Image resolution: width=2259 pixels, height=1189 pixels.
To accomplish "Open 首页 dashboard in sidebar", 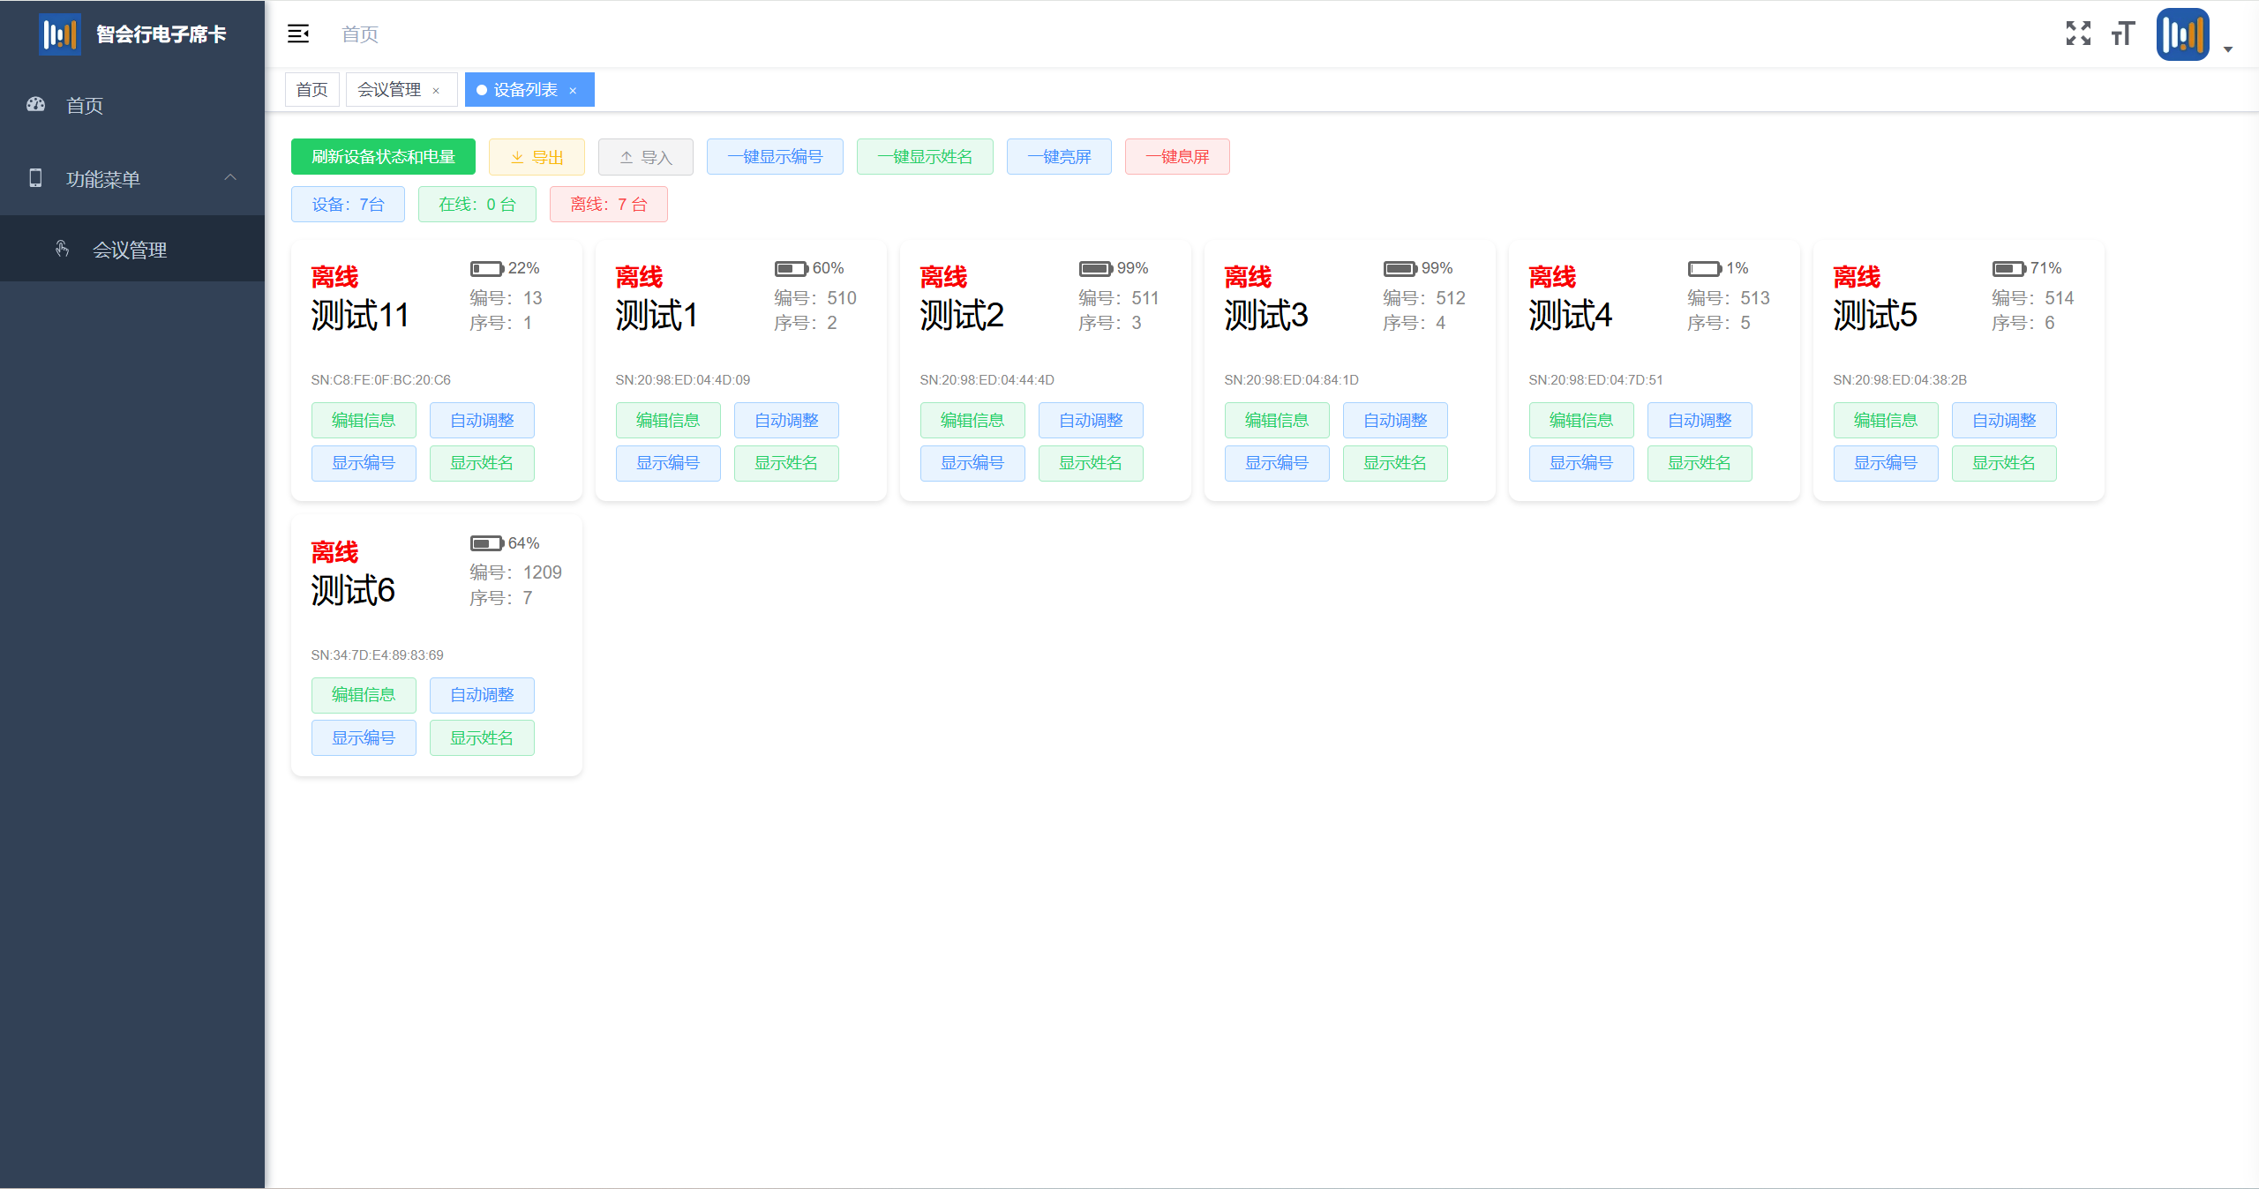I will tap(85, 105).
